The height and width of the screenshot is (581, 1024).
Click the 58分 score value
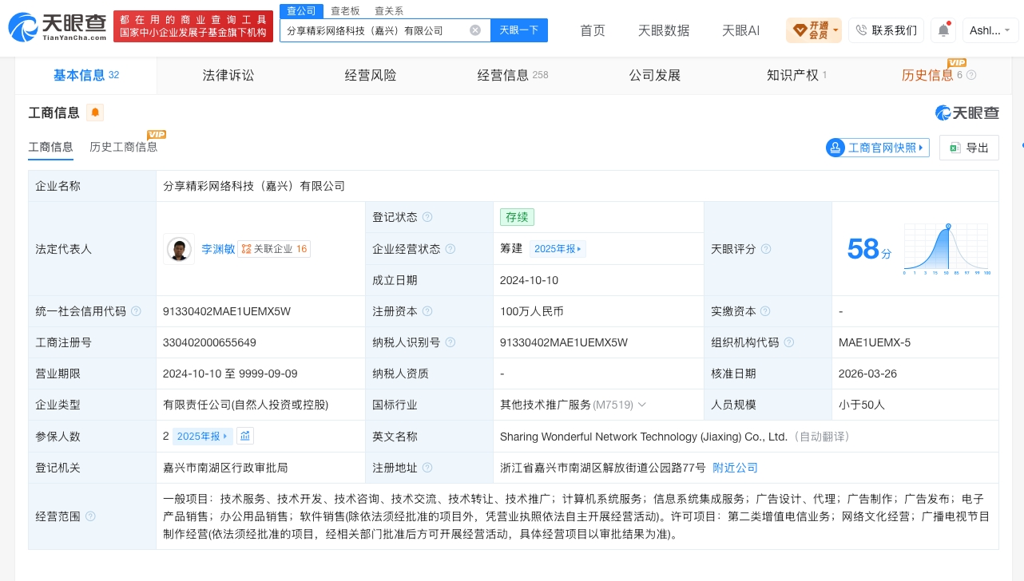click(869, 249)
